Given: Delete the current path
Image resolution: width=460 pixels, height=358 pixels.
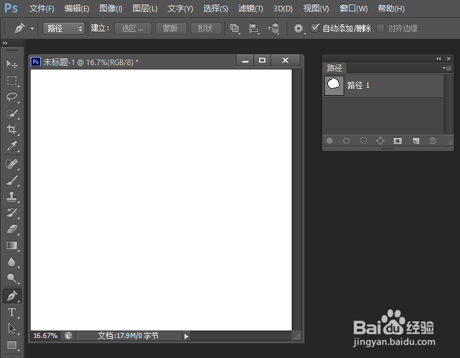Looking at the screenshot, I should click(x=432, y=141).
